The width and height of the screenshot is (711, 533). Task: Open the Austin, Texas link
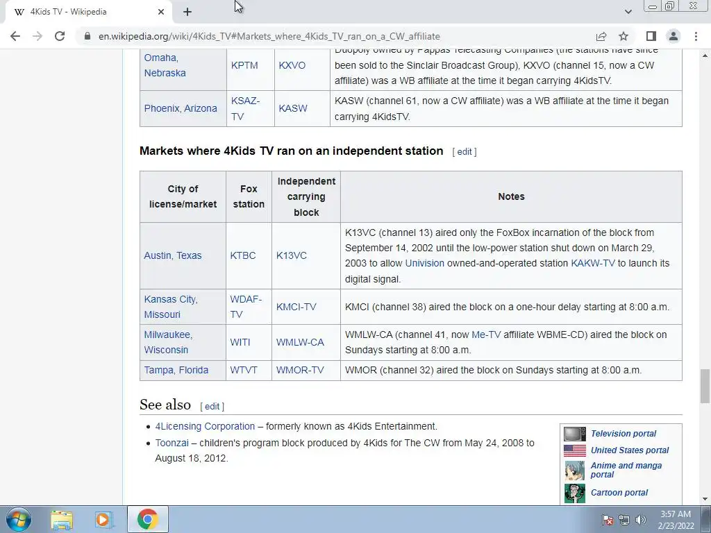click(x=173, y=255)
